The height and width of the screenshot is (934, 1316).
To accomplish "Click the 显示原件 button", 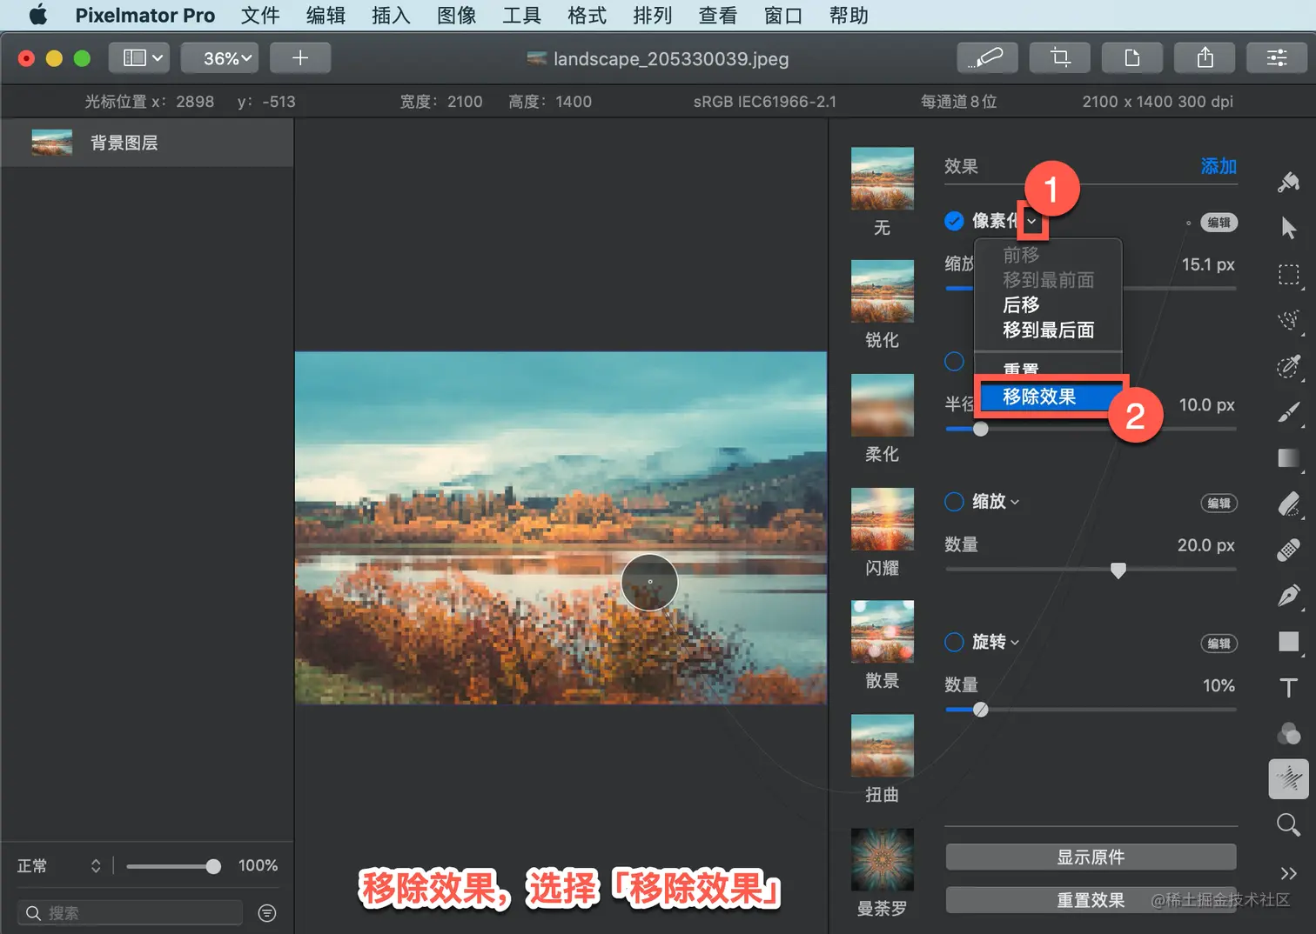I will pyautogui.click(x=1091, y=857).
